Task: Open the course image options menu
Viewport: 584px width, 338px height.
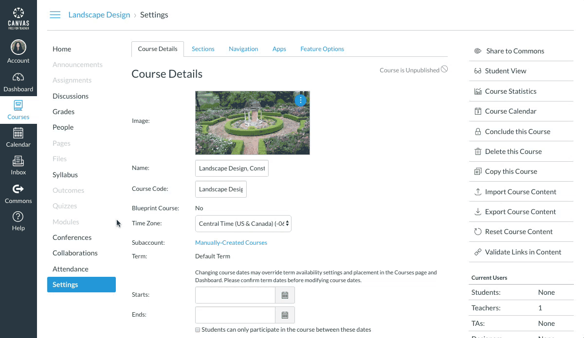Action: (301, 101)
